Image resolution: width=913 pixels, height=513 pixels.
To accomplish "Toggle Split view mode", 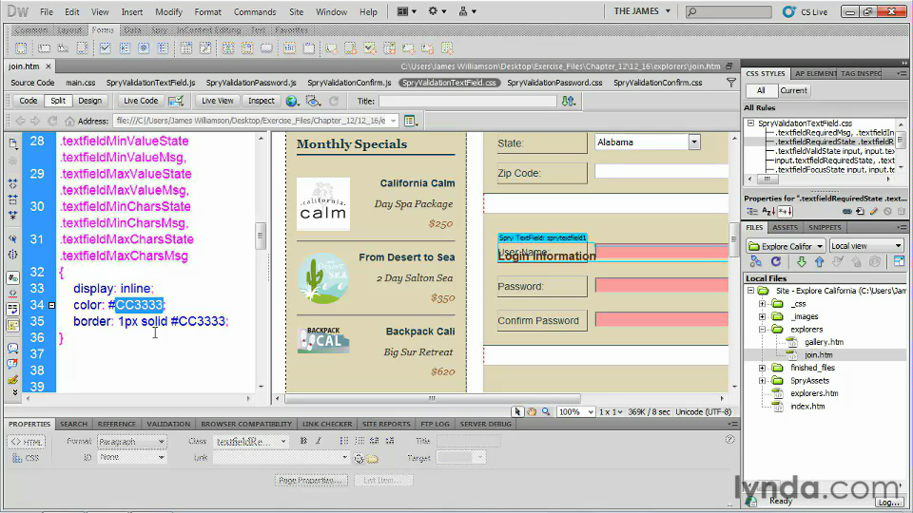I will (58, 101).
